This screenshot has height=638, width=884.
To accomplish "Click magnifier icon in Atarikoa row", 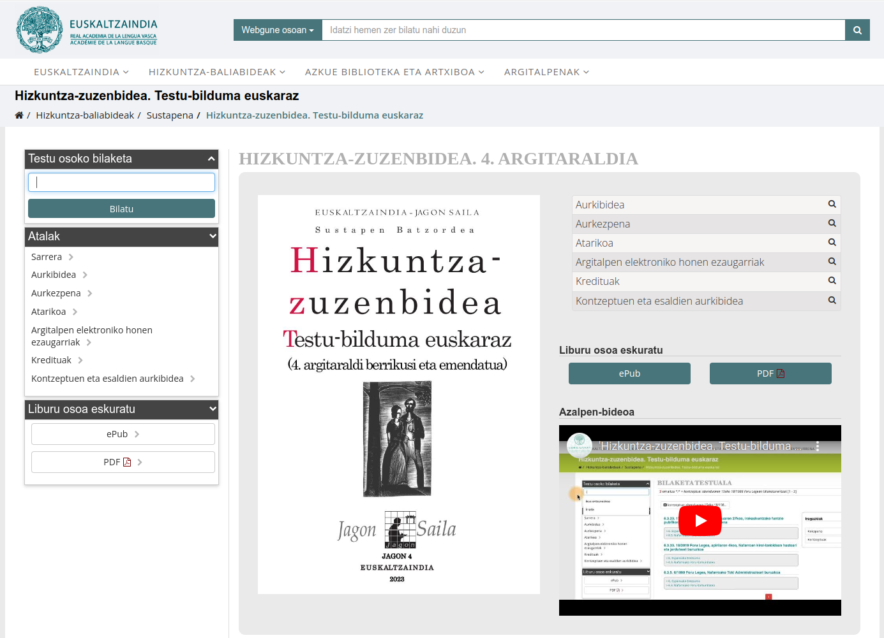I will pyautogui.click(x=832, y=242).
